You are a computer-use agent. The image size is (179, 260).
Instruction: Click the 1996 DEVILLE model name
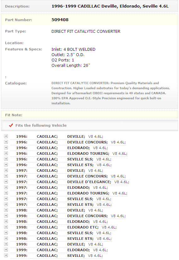tap(76, 136)
